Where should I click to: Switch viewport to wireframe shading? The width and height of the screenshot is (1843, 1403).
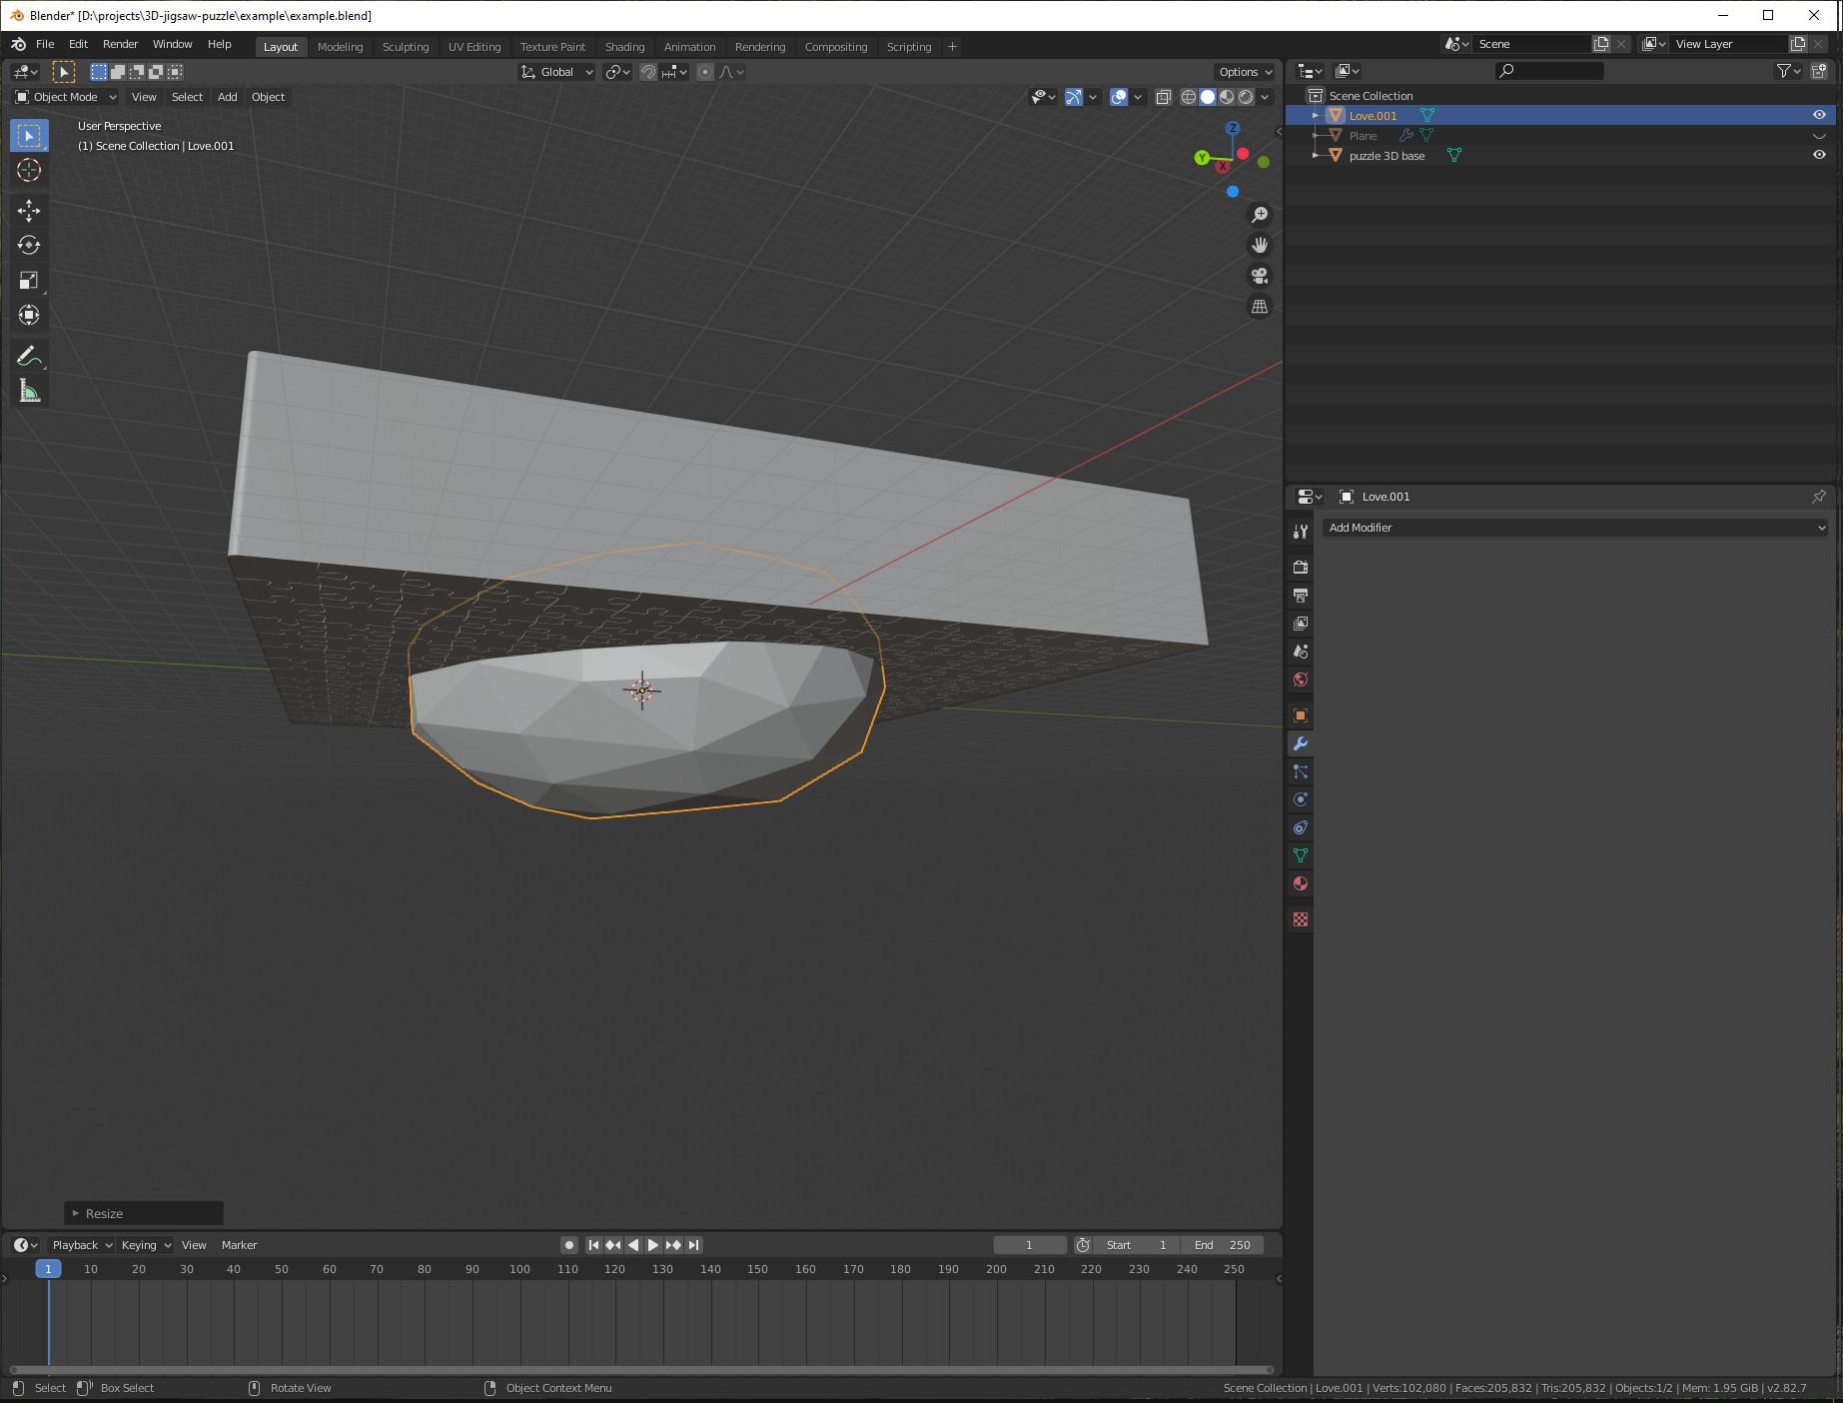pos(1188,97)
